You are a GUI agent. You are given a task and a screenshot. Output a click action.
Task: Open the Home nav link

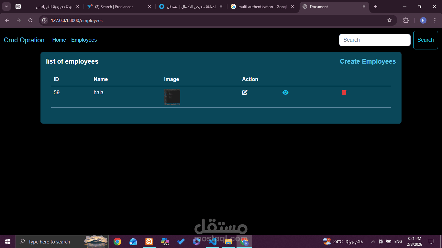tap(59, 40)
